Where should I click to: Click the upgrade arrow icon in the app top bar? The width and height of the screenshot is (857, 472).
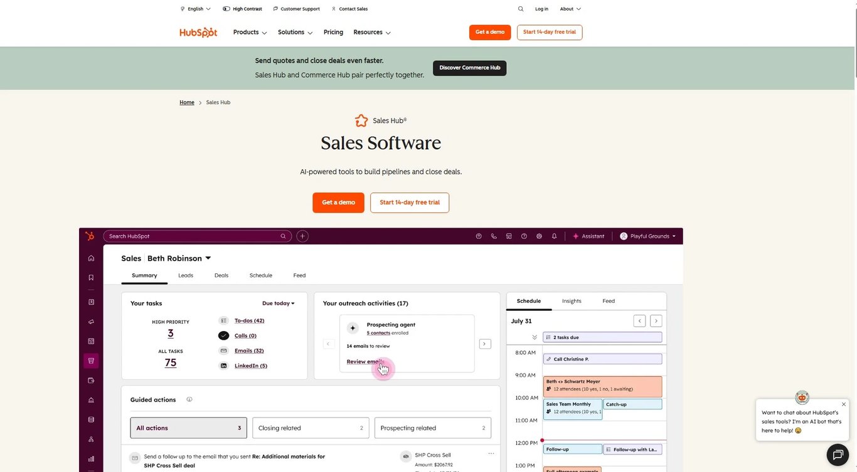[479, 236]
